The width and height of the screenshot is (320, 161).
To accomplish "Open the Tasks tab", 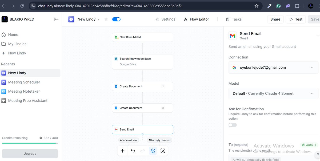I will pyautogui.click(x=234, y=19).
